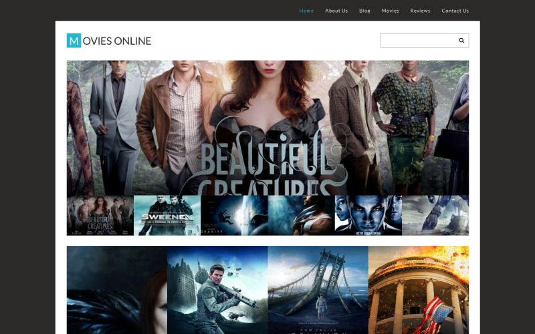This screenshot has width=535, height=334.
Task: Open the broken bridge movie poster
Action: click(x=318, y=290)
